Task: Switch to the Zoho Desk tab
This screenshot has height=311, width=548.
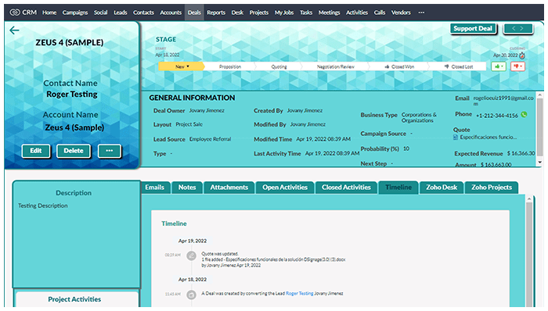Action: [442, 188]
